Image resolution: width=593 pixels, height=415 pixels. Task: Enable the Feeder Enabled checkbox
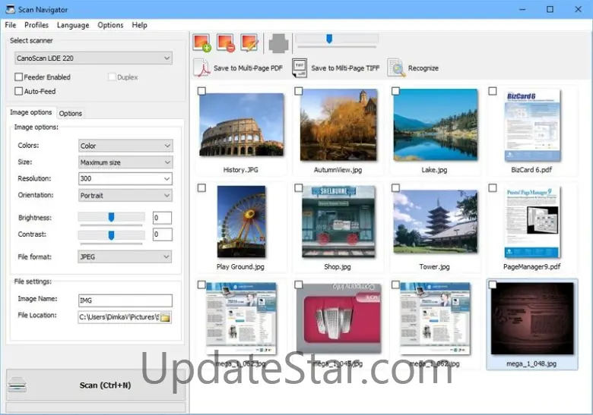coord(18,77)
